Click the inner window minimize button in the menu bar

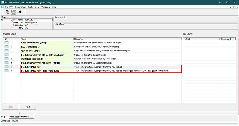coord(230,7)
